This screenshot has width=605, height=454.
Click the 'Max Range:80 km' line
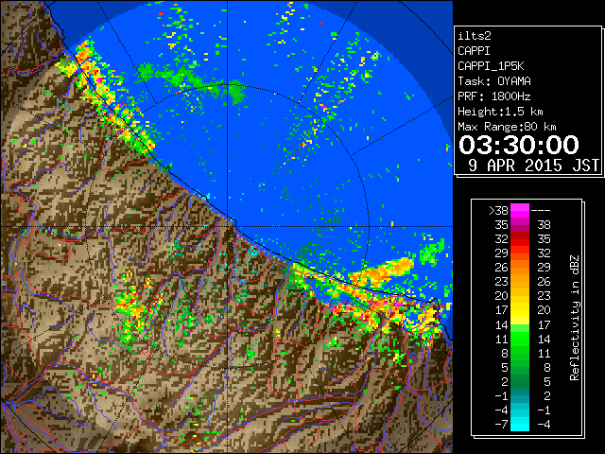coord(507,127)
